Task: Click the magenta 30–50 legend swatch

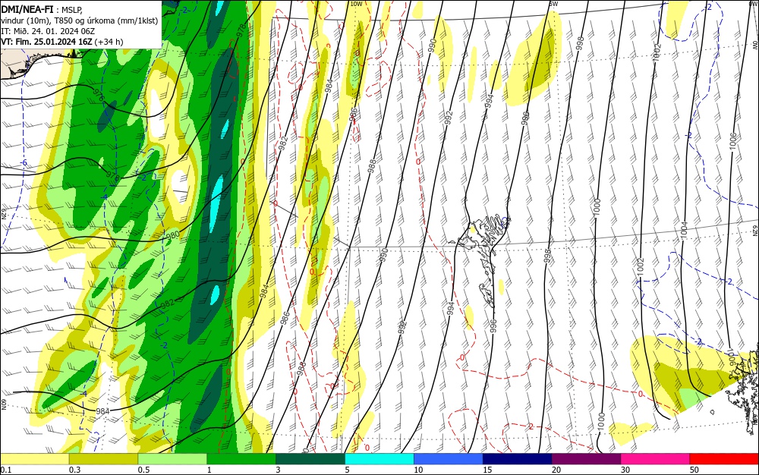Action: tap(656, 458)
